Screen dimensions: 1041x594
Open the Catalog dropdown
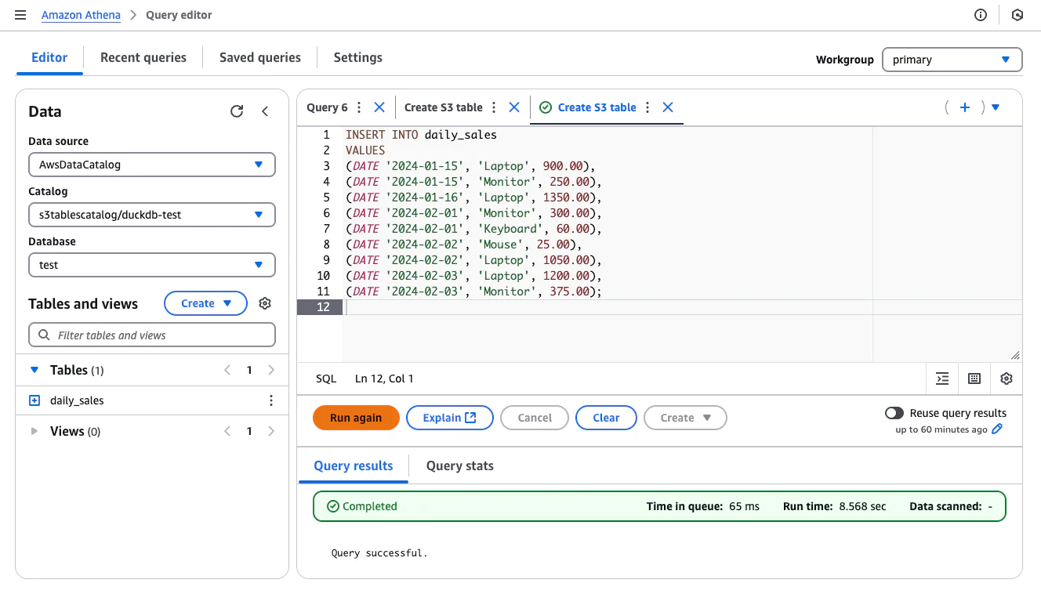coord(152,215)
